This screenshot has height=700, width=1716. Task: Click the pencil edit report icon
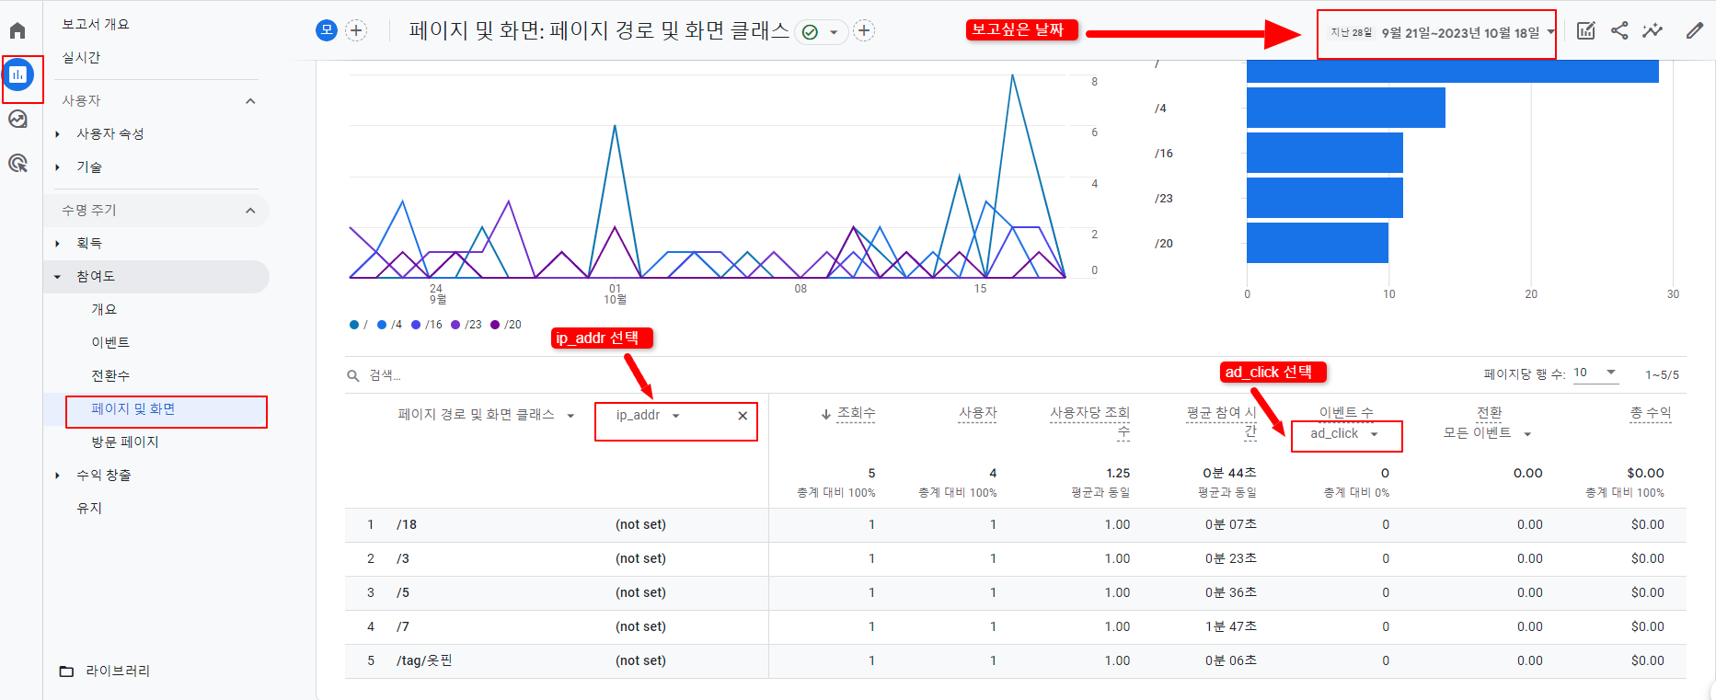[1694, 30]
